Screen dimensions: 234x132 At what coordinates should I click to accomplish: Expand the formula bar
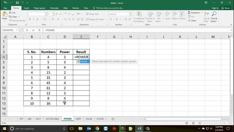click(x=231, y=30)
